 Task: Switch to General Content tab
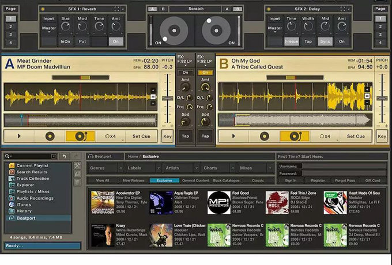click(195, 180)
